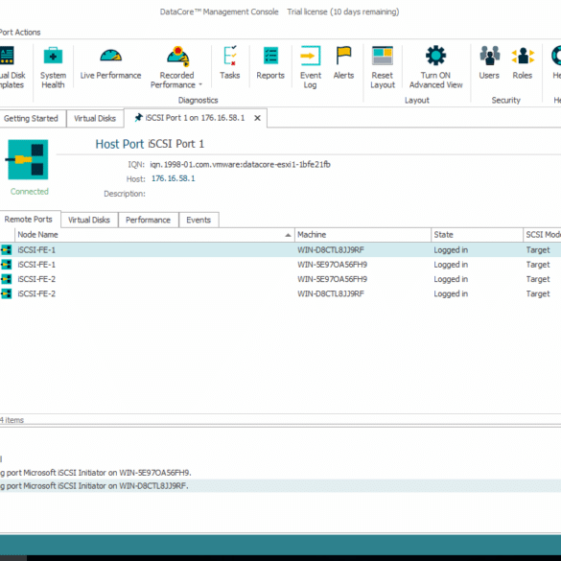Open Live Performance gauge
The image size is (561, 561).
[110, 62]
